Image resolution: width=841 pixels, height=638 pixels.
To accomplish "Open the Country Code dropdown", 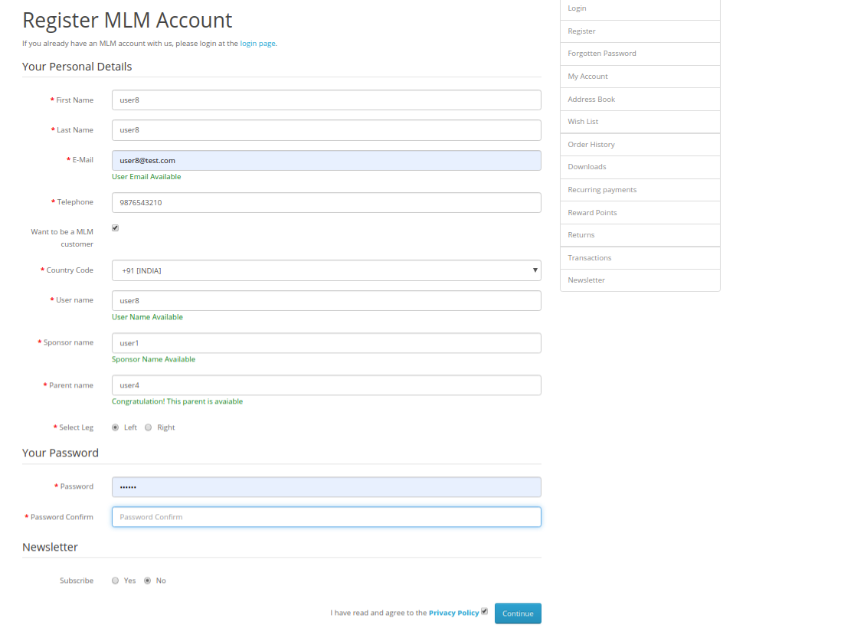I will pos(326,270).
